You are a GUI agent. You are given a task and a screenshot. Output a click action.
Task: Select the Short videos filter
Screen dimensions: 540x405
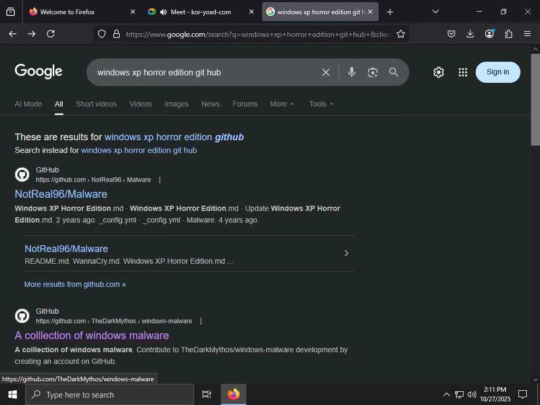click(x=96, y=104)
